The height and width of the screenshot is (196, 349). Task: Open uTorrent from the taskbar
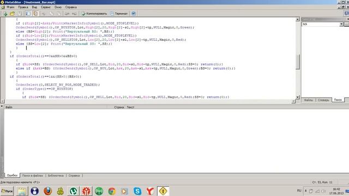point(73,191)
